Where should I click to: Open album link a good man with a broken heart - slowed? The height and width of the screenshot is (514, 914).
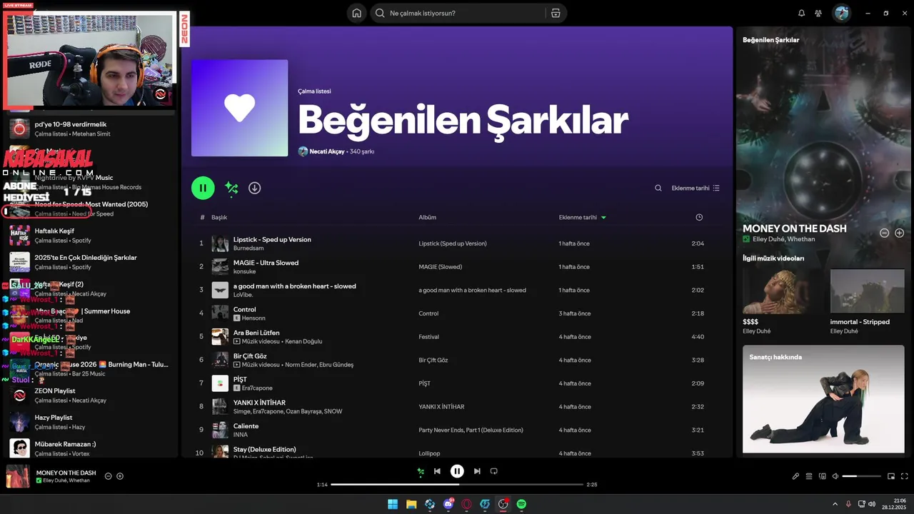coord(472,290)
